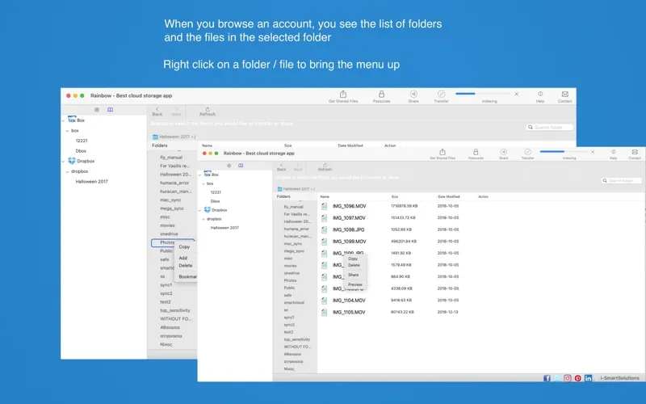Screen dimensions: 646x404
Task: Click globe accounts icon in back window sidebar
Action: [97, 110]
